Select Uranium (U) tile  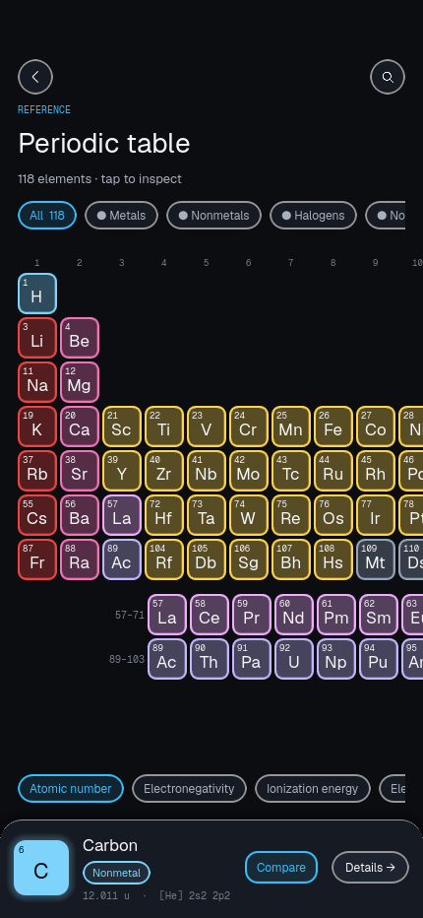pos(294,659)
